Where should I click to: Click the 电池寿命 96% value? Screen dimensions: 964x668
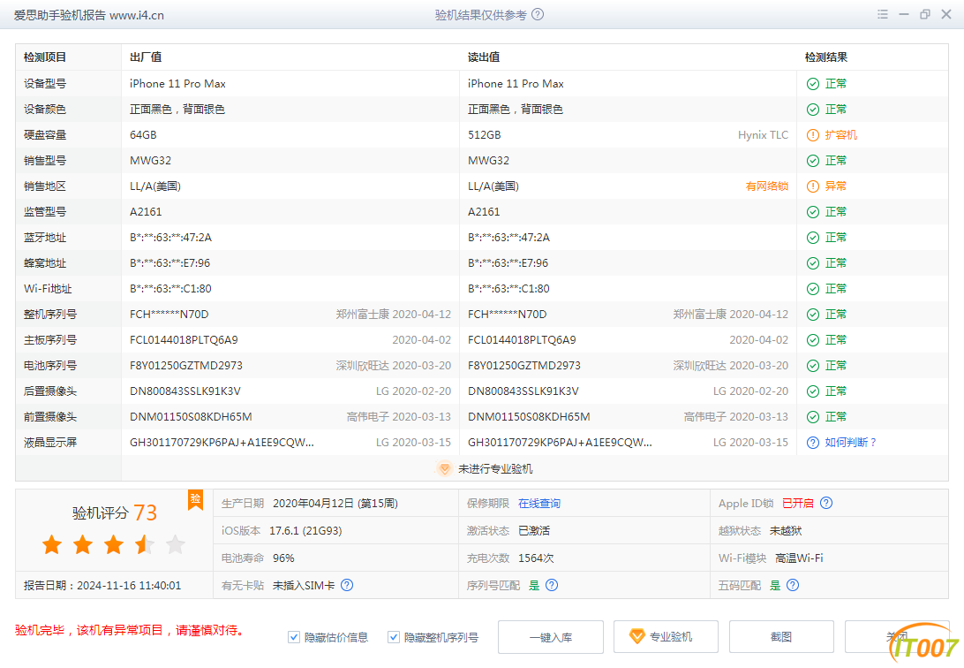[x=283, y=558]
